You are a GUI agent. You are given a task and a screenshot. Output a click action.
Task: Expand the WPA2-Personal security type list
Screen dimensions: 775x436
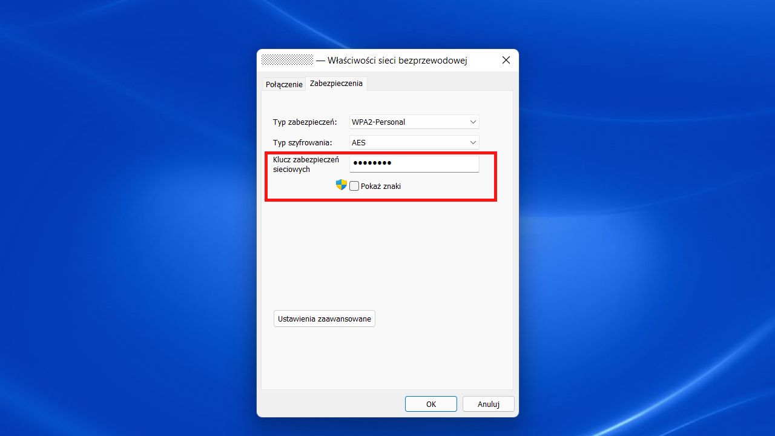point(472,122)
